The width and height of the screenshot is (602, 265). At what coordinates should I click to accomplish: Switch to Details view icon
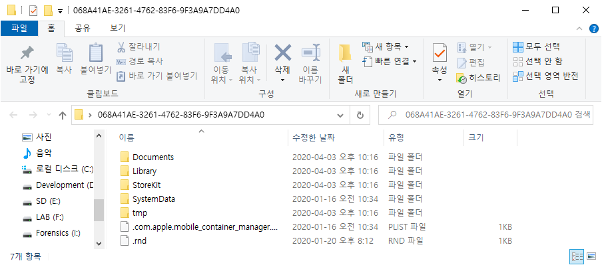point(577,256)
